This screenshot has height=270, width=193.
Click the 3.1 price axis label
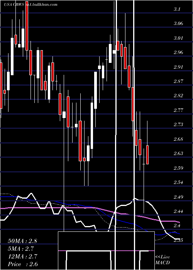click(x=177, y=9)
